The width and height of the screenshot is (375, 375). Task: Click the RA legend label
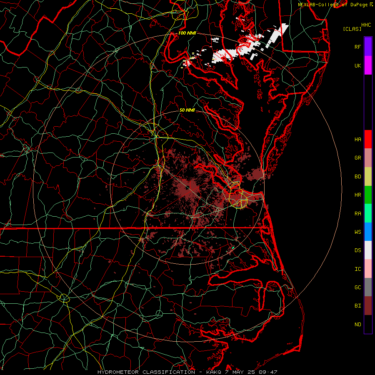357,214
